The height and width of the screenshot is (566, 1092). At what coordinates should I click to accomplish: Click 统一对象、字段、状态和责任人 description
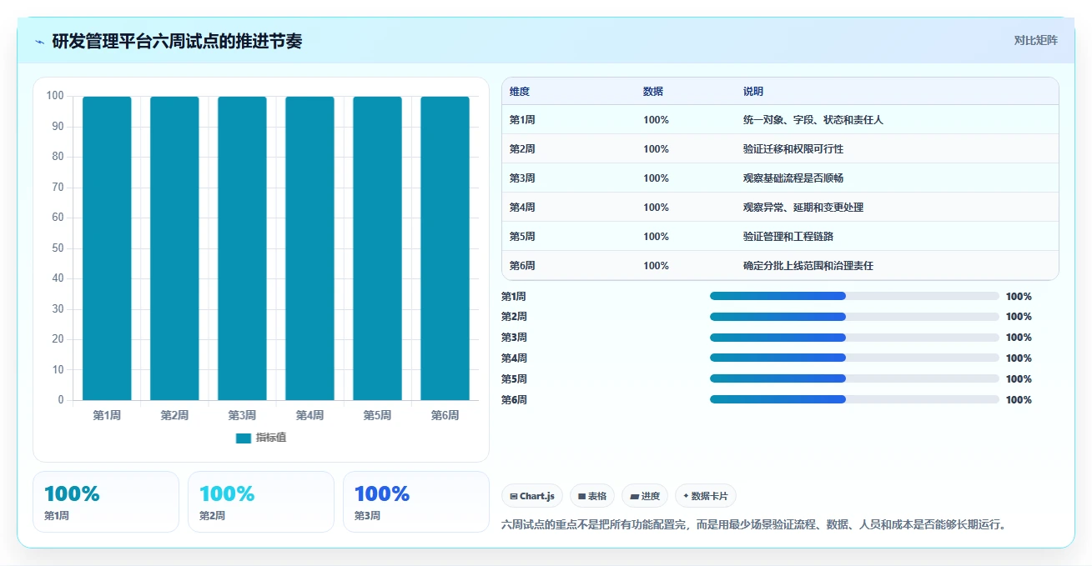[813, 120]
